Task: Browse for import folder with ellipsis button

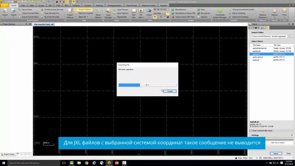Action: [292, 36]
